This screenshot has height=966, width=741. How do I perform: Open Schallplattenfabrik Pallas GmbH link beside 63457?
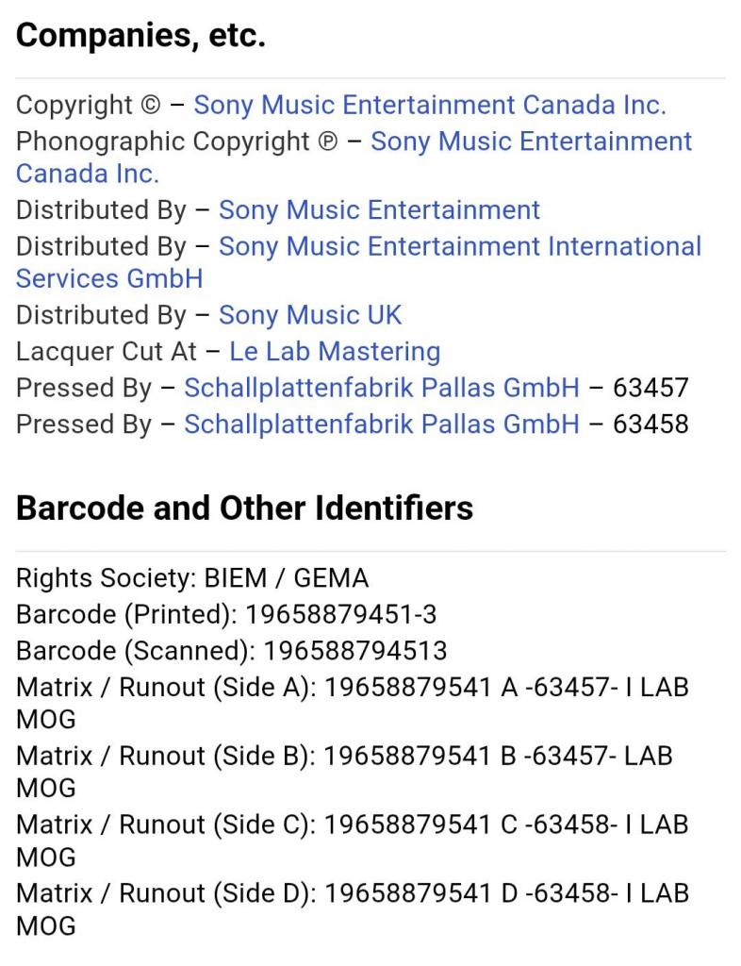pos(381,388)
